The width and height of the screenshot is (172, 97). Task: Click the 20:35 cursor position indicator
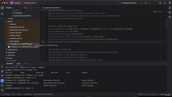coord(141,94)
